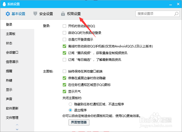Go to 热键 sidebar item
The image size is (182, 132).
coord(17,80)
